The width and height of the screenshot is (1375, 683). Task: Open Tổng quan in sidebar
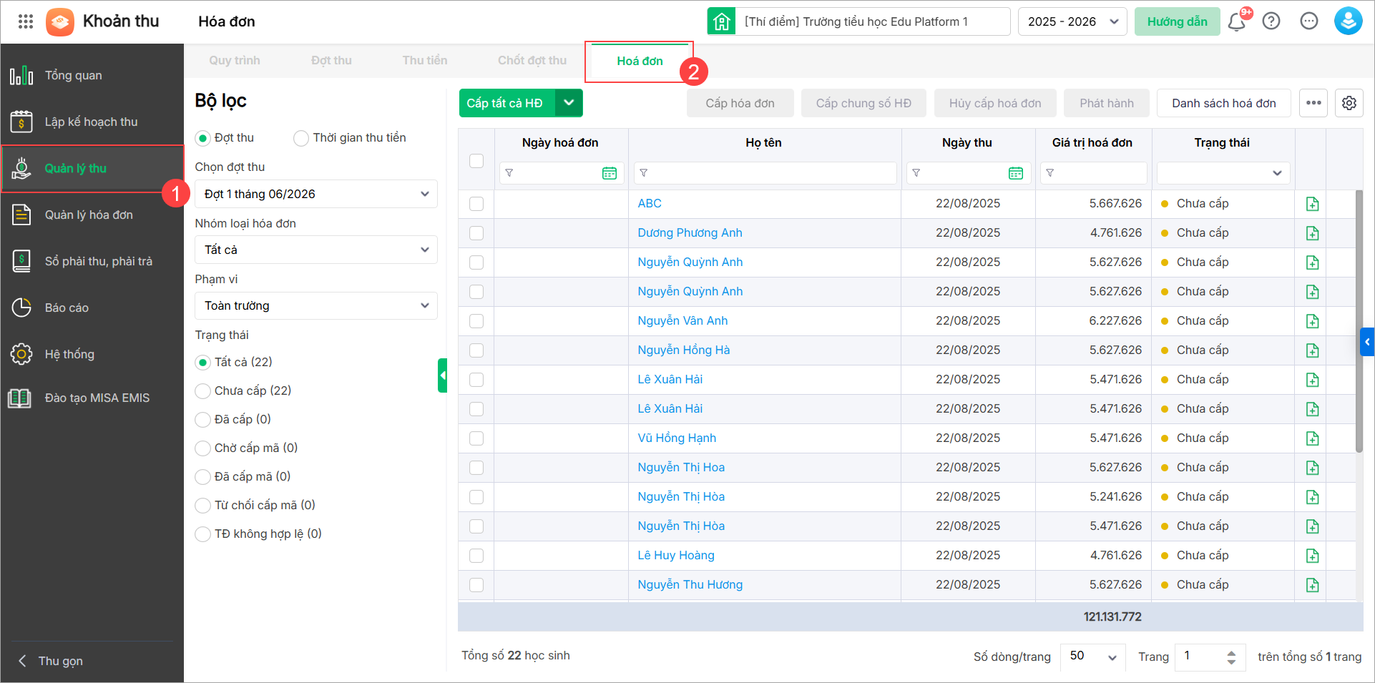pos(92,75)
